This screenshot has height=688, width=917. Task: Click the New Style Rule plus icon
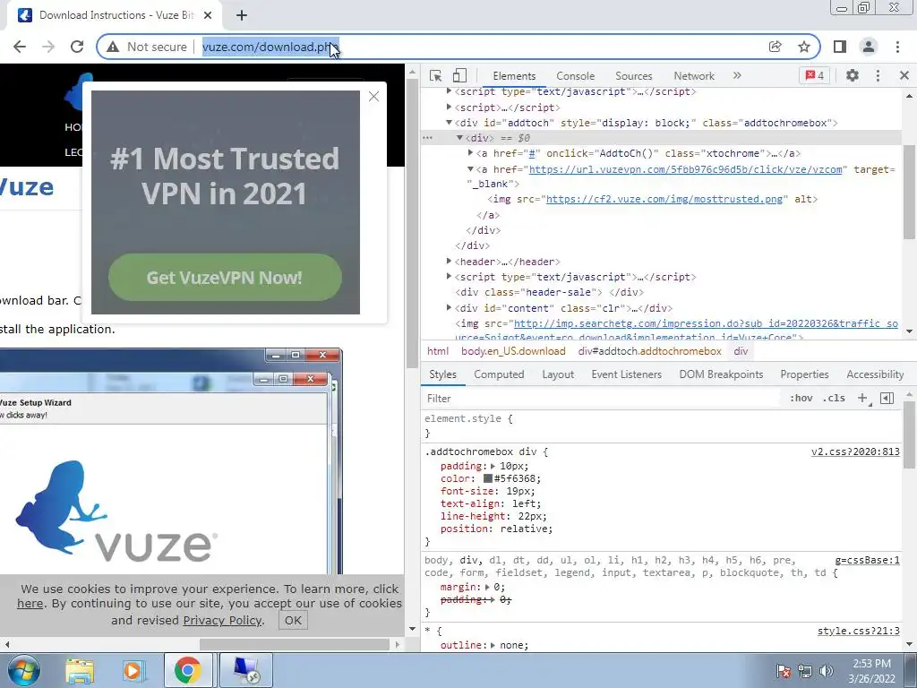point(862,399)
